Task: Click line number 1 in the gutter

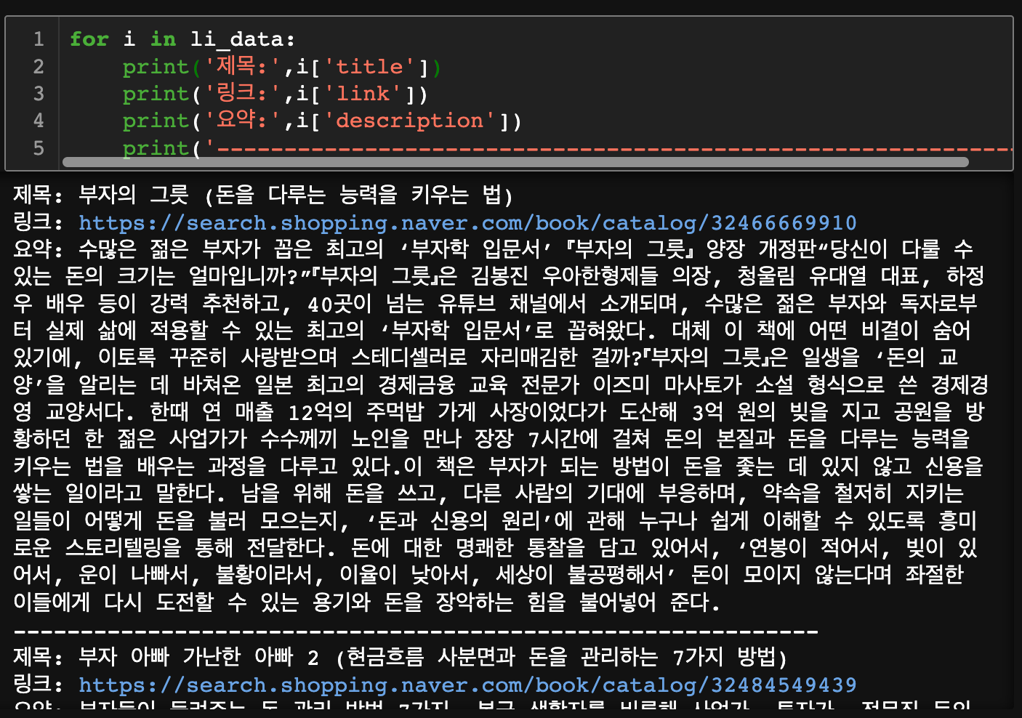Action: click(x=39, y=39)
